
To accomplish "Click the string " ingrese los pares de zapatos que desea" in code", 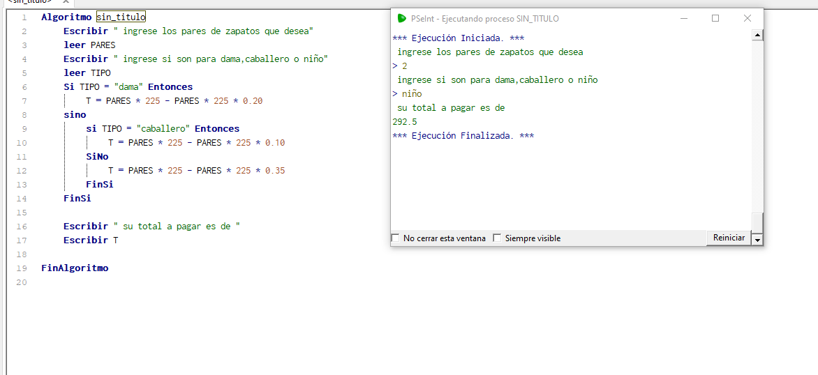I will 214,31.
